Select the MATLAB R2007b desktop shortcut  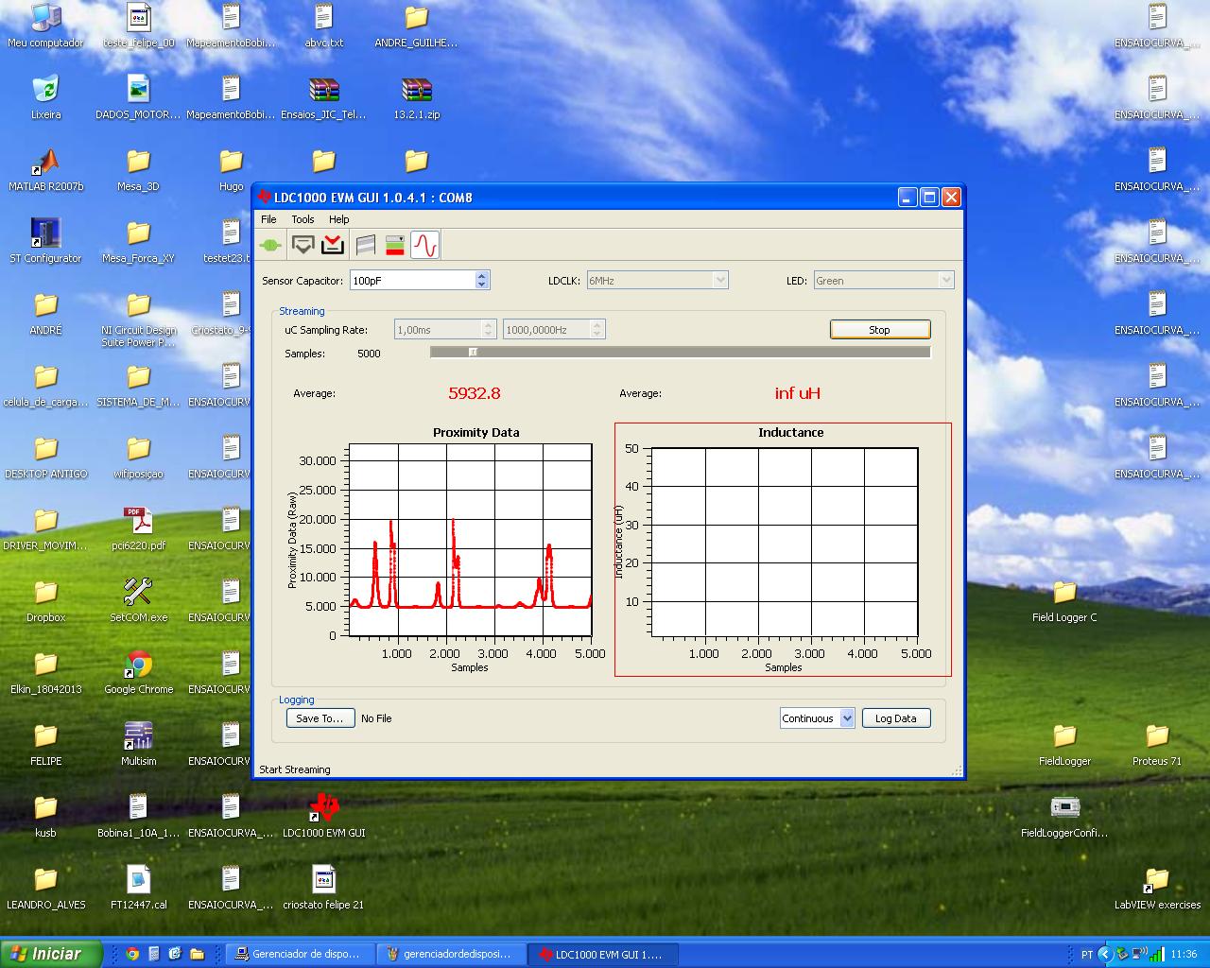(45, 171)
